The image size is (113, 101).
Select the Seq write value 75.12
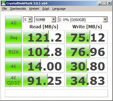tap(87, 37)
